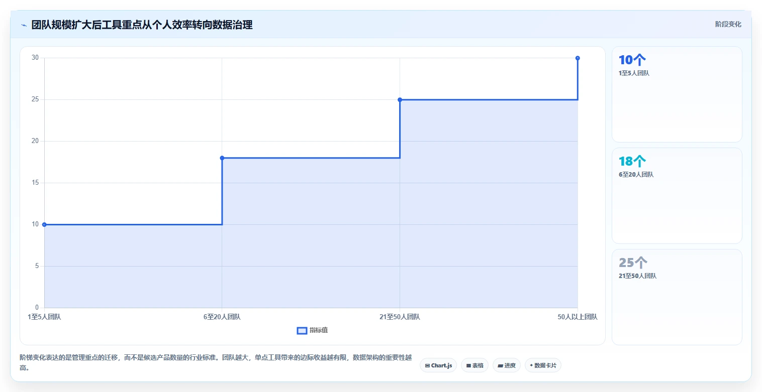Viewport: 762px width, 392px height.
Task: Click the data point at value 25
Action: pyautogui.click(x=400, y=99)
